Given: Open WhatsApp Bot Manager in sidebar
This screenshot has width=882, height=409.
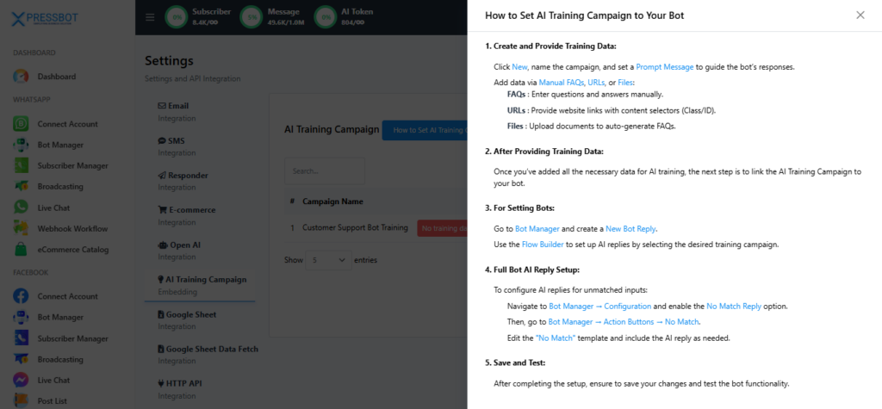Looking at the screenshot, I should click(x=60, y=145).
